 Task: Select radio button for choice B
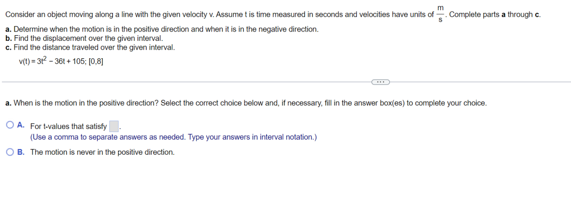pos(10,152)
